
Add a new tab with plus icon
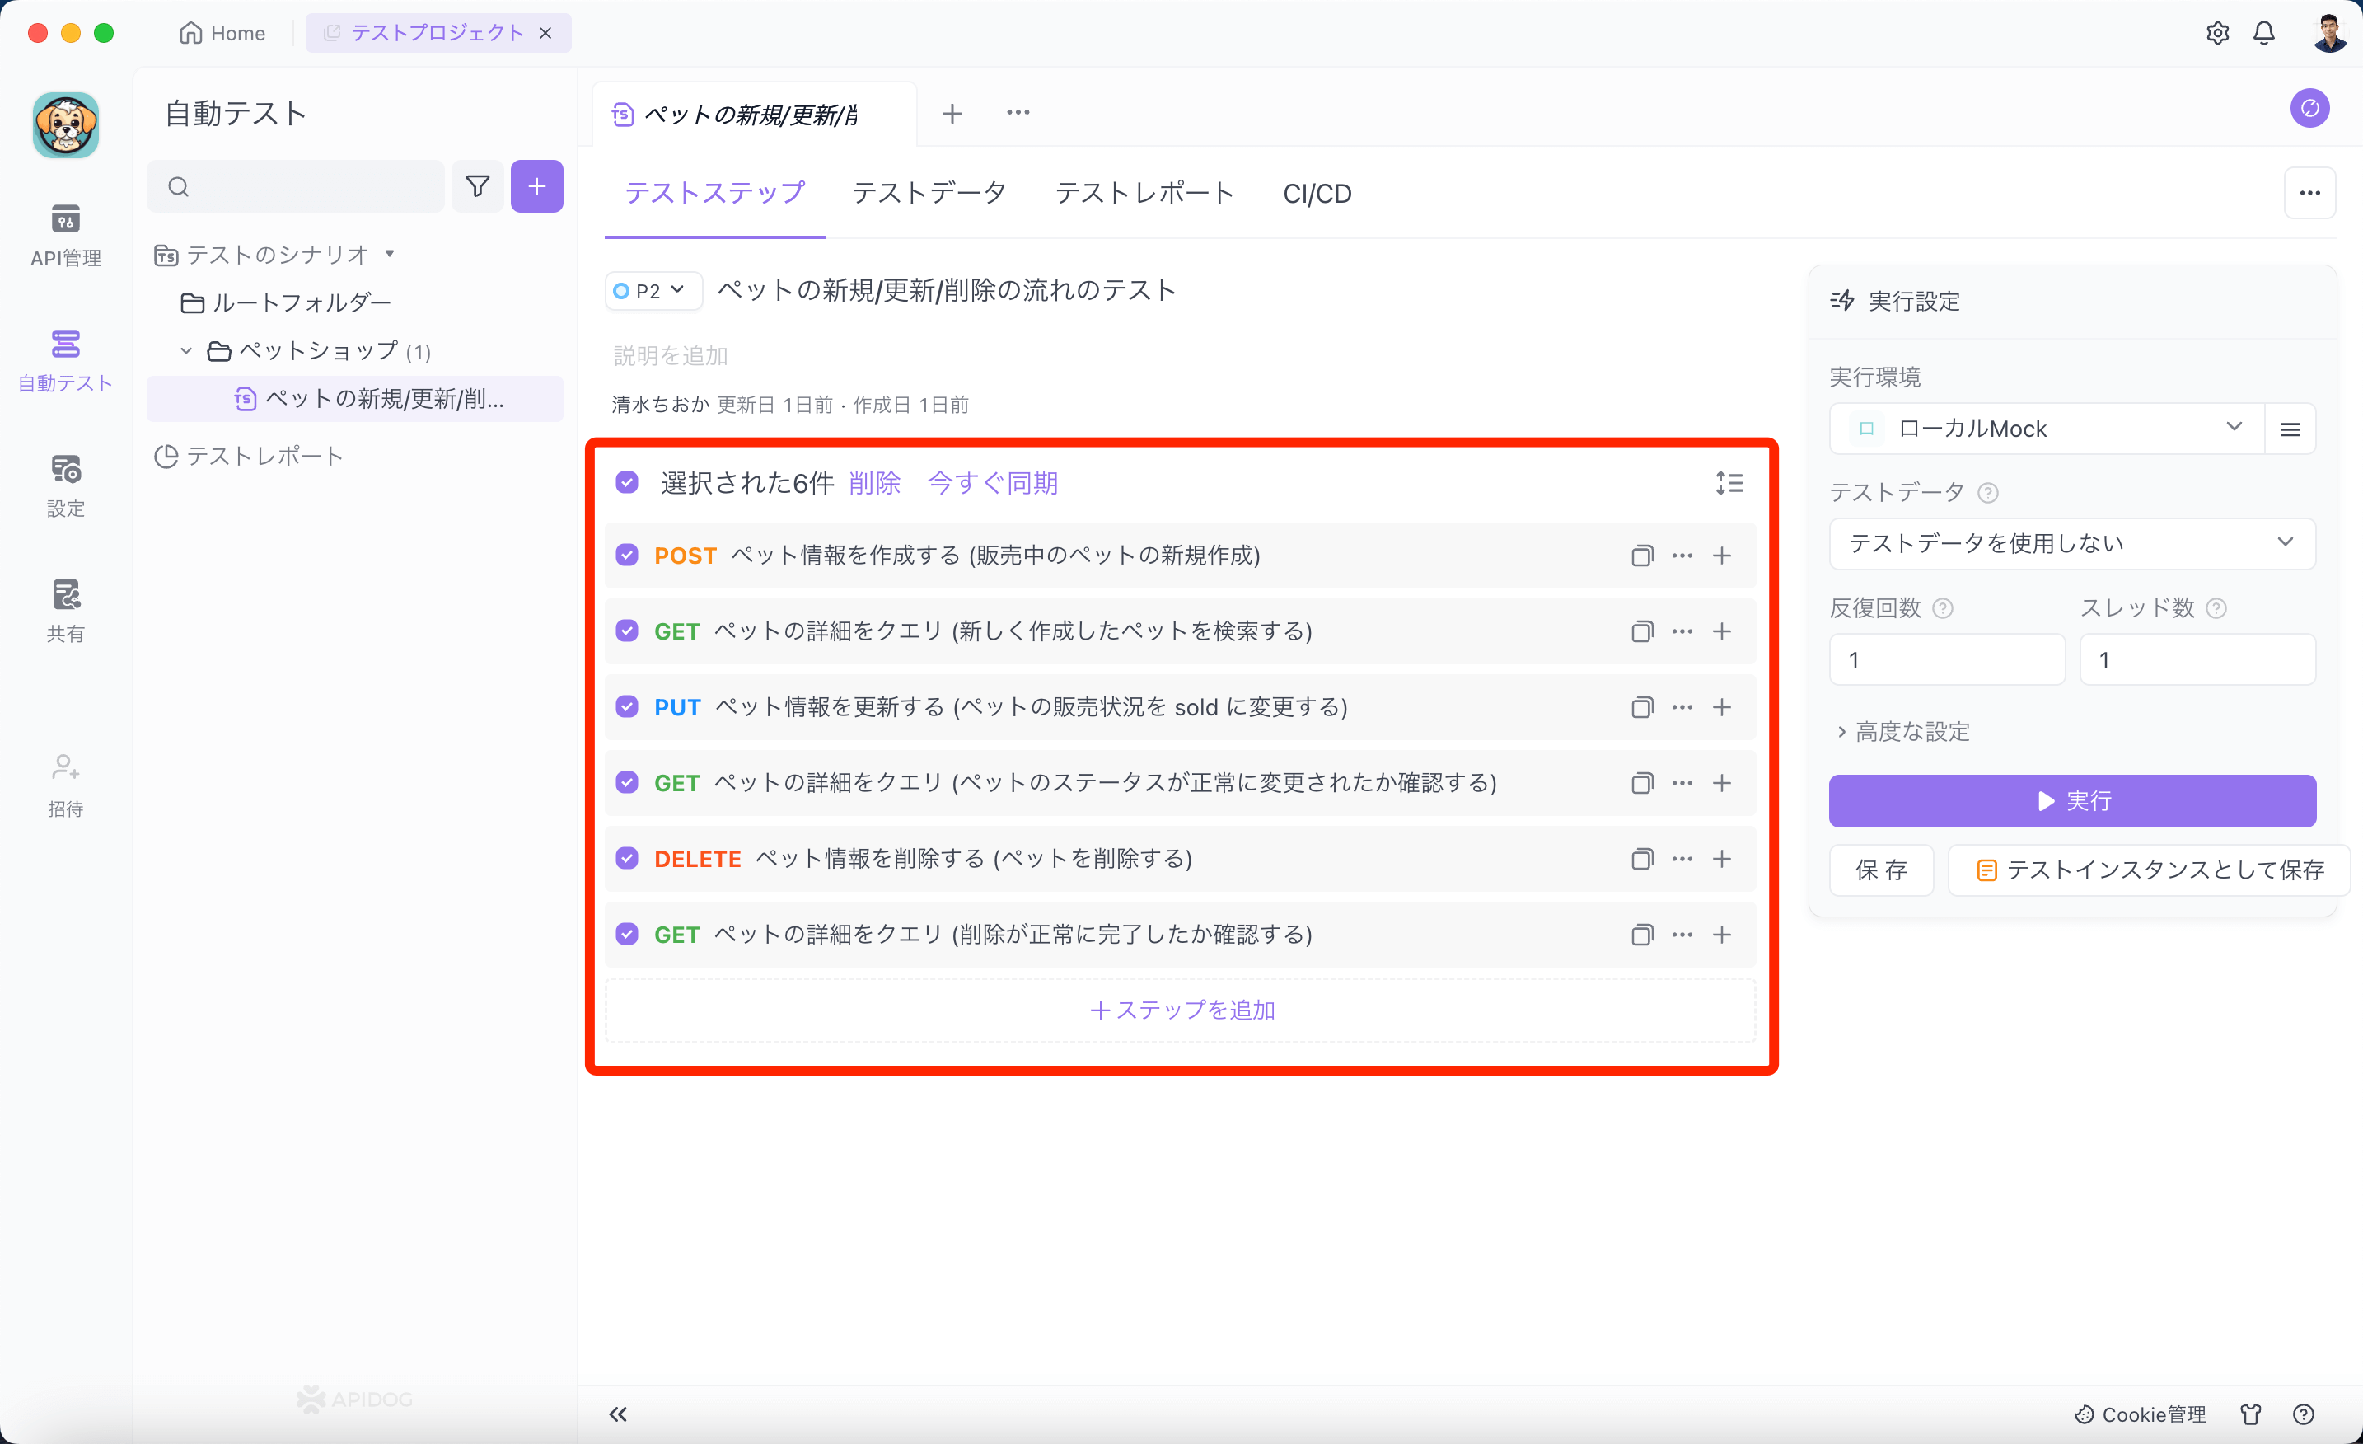(x=952, y=113)
